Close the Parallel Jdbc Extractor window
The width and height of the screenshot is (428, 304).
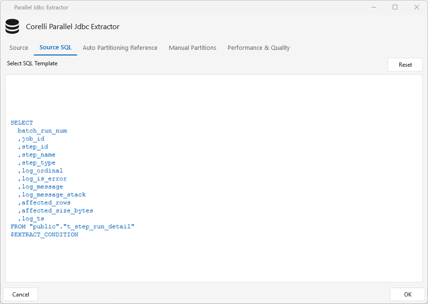click(417, 7)
